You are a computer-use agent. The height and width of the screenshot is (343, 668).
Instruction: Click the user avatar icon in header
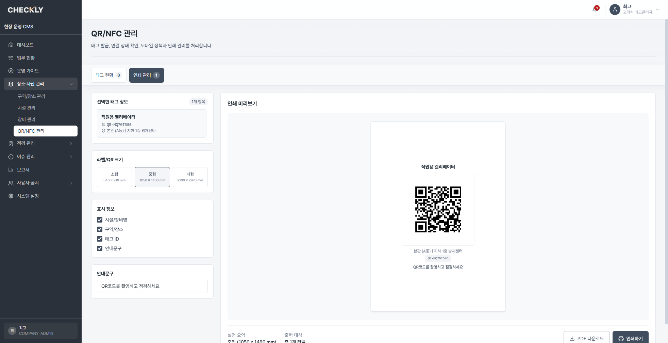click(615, 10)
